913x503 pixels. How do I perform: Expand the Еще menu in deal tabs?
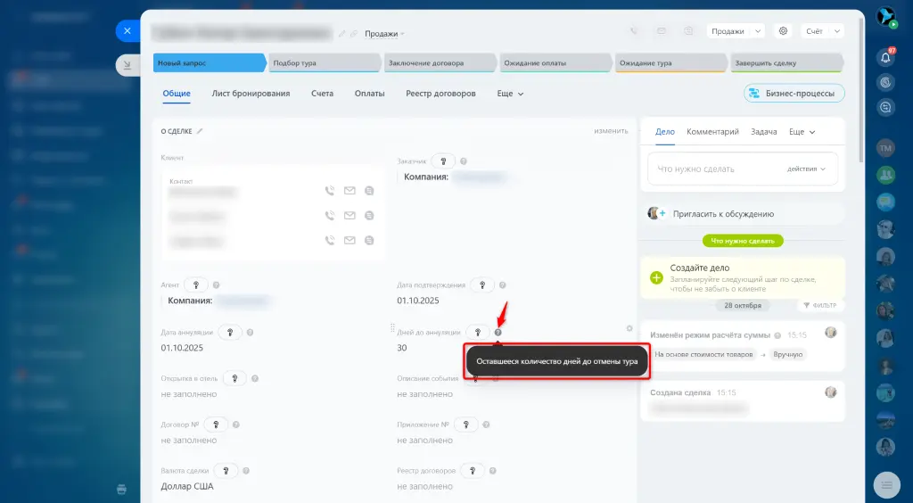(x=510, y=94)
